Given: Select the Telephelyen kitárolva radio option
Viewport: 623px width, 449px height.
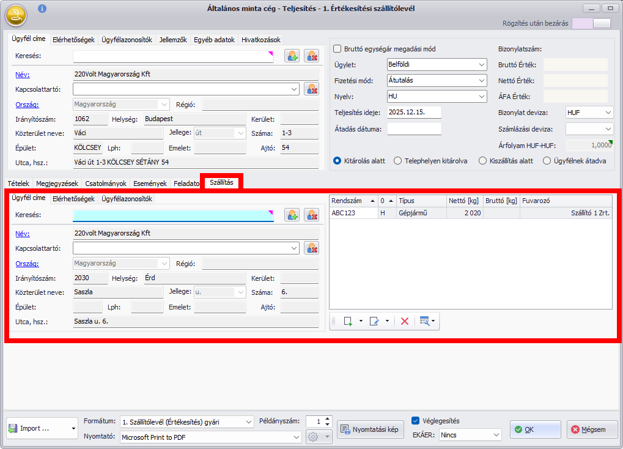Looking at the screenshot, I should pyautogui.click(x=398, y=161).
